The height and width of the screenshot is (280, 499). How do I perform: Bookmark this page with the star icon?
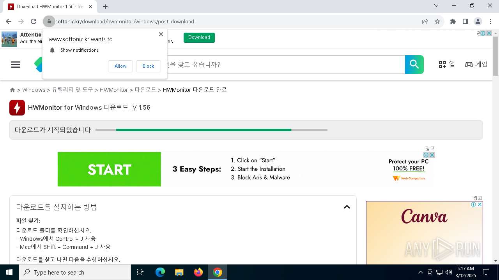(437, 21)
